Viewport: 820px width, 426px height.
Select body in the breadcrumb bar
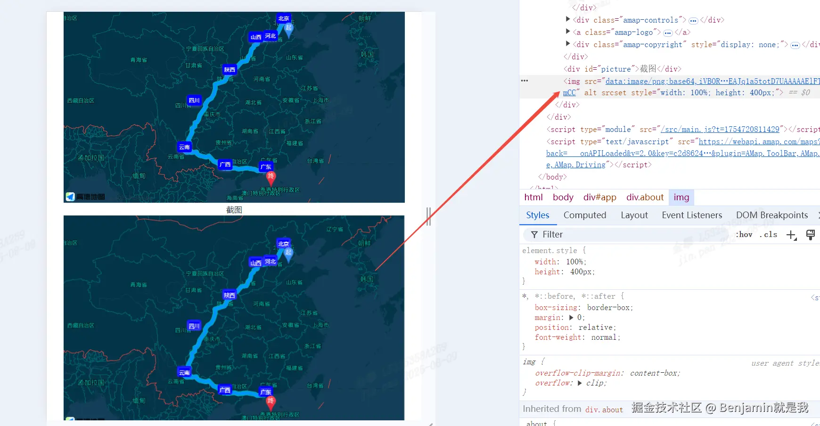(x=563, y=197)
